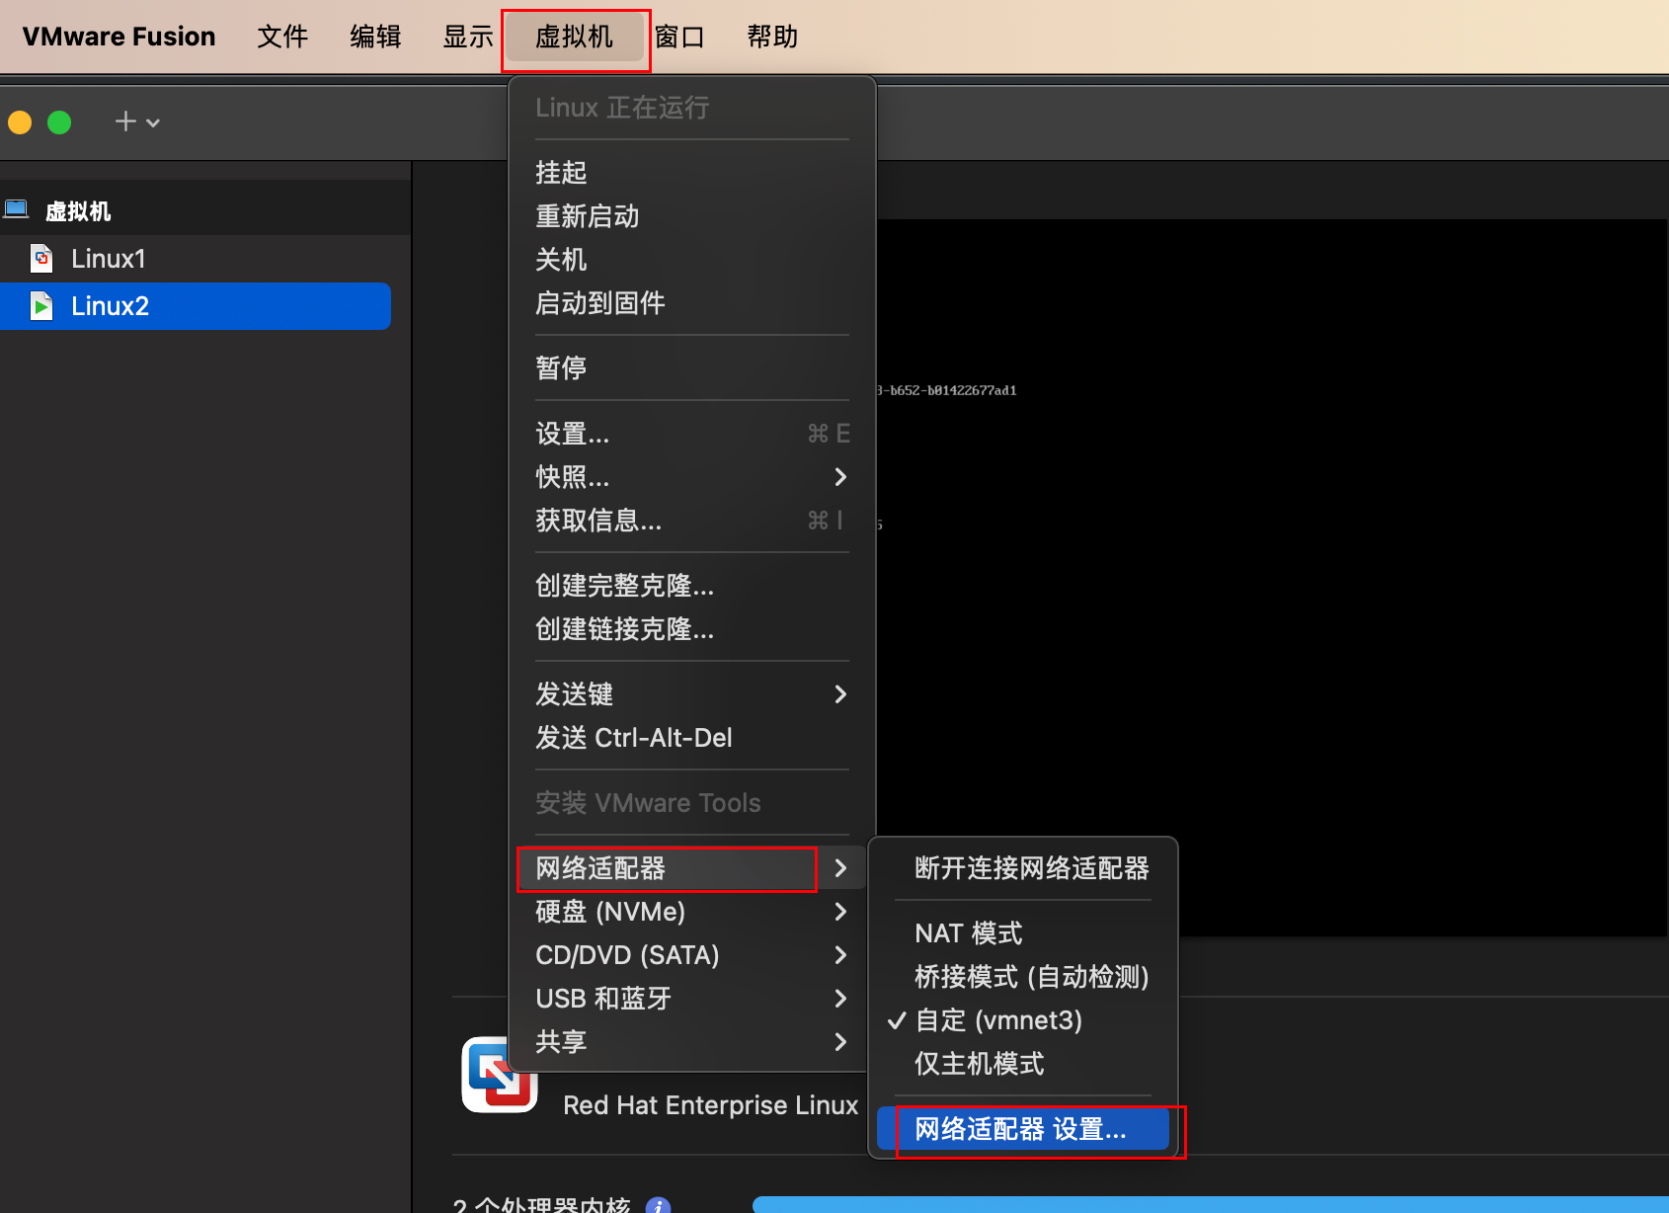The image size is (1669, 1213).
Task: Expand the 硬盘 (NVMe) submenu
Action: [x=691, y=912]
